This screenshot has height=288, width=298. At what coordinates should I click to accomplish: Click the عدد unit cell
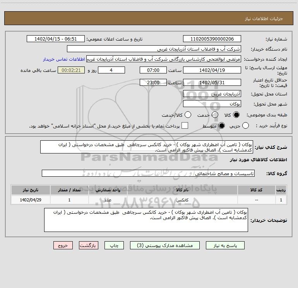[x=108, y=200]
